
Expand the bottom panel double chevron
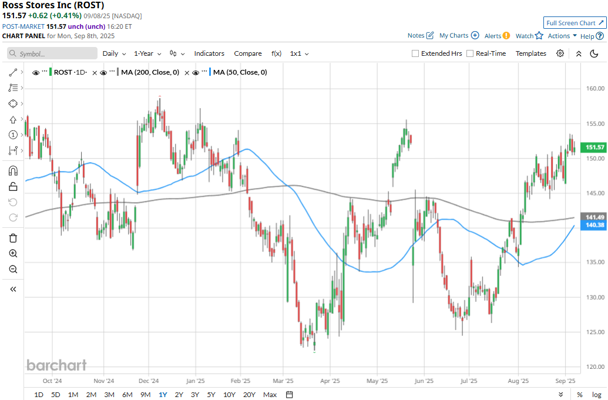(560, 395)
